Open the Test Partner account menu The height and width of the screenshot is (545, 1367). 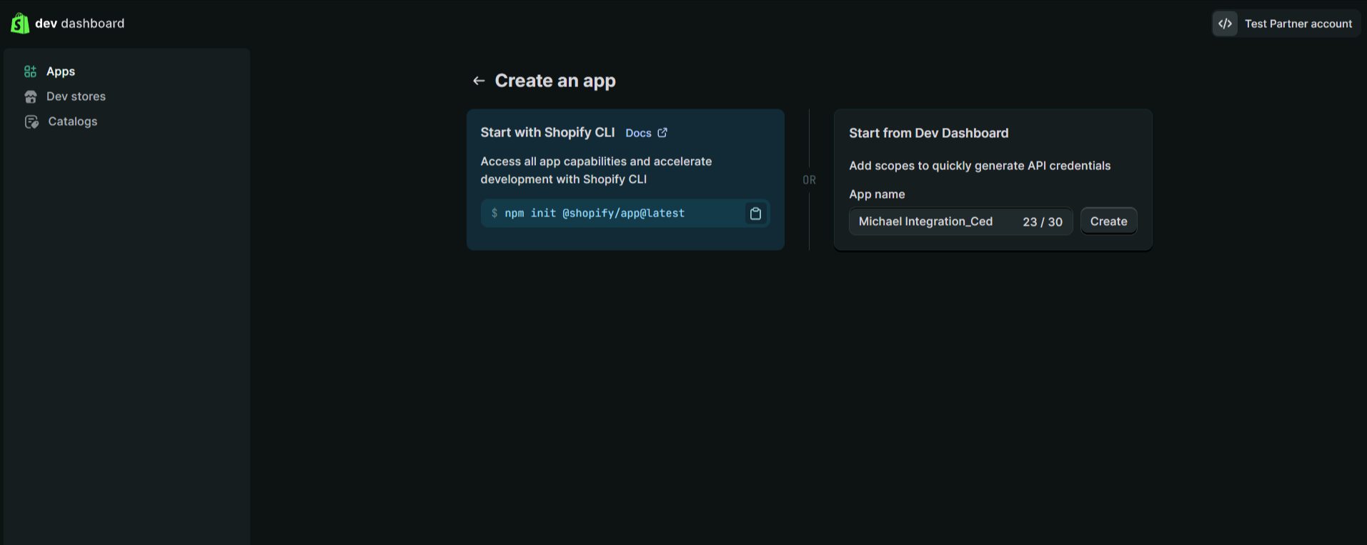pyautogui.click(x=1298, y=24)
